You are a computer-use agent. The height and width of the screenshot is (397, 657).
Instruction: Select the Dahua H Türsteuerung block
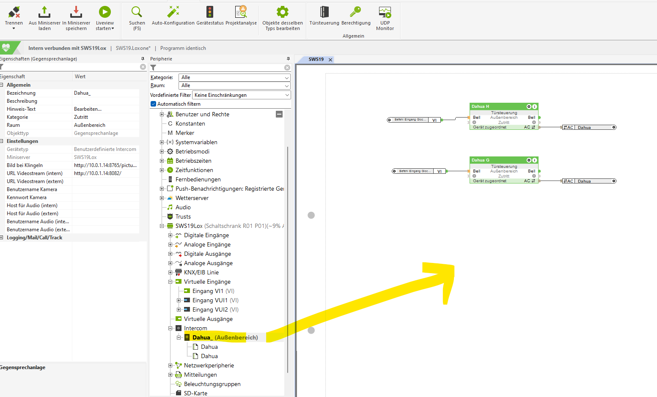[x=504, y=116]
